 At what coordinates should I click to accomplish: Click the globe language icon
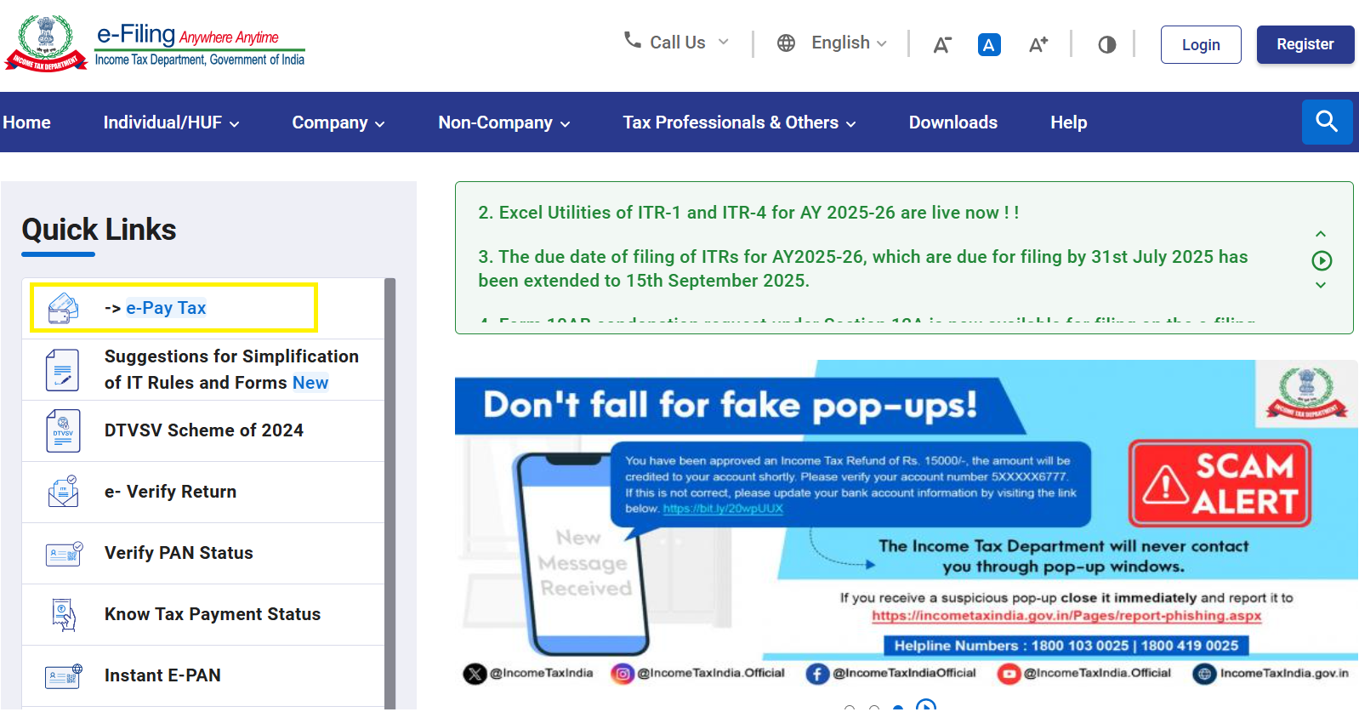click(786, 43)
